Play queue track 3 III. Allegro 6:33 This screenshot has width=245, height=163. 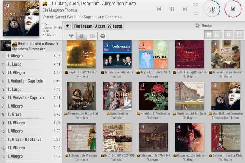(x=31, y=72)
